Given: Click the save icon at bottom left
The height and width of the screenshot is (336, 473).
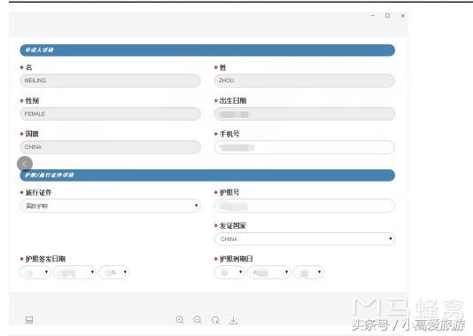Looking at the screenshot, I should pos(29,320).
